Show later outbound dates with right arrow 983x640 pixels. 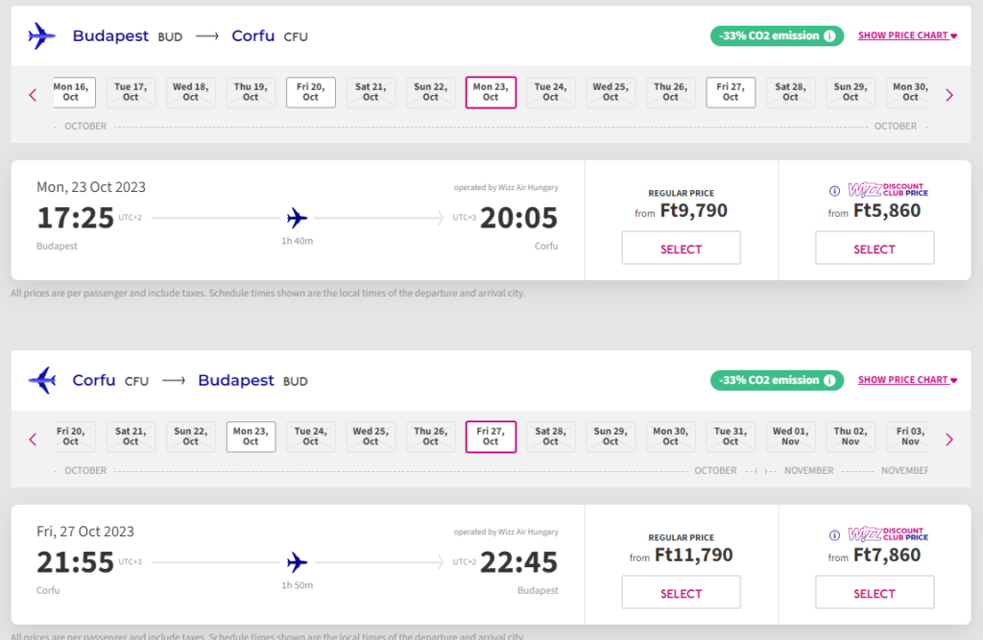949,95
